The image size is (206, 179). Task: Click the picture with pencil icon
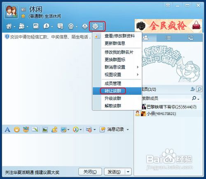tap(35, 129)
